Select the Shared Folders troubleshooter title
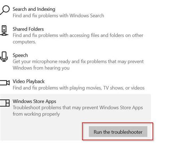 tap(28, 29)
